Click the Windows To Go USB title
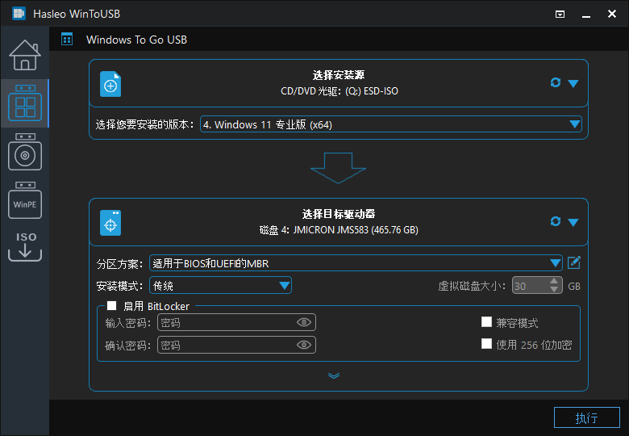Screen dimensions: 629x436 [136, 40]
